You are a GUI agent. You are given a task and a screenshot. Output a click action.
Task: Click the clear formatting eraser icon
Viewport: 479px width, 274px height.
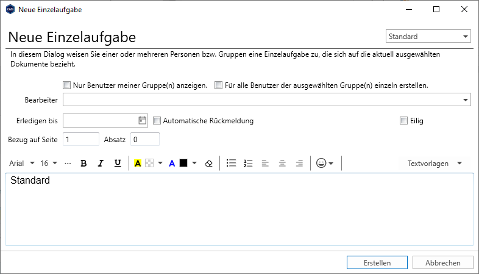click(x=208, y=163)
